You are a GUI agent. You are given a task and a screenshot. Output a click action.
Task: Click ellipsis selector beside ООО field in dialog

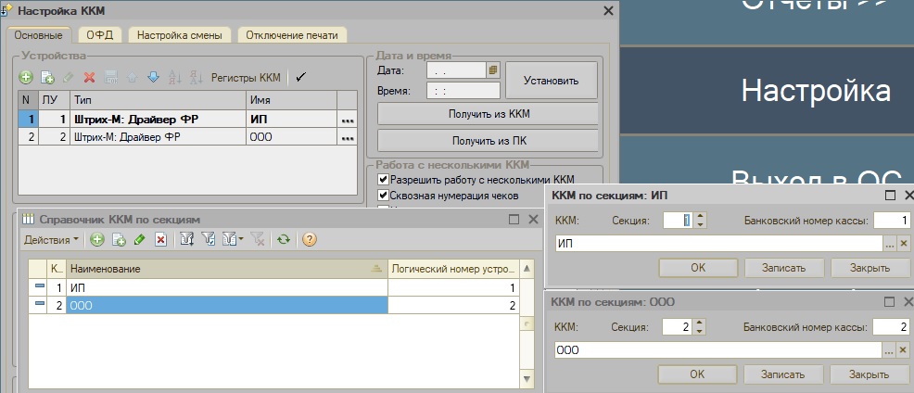[x=889, y=350]
